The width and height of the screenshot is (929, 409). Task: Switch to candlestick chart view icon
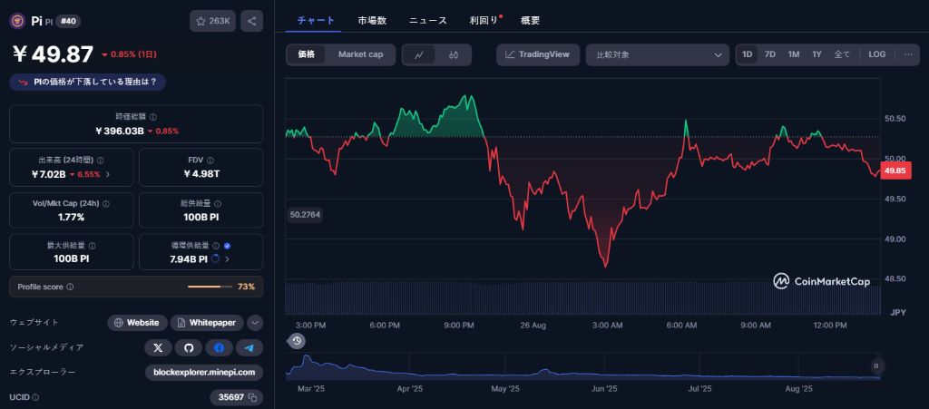tap(454, 55)
